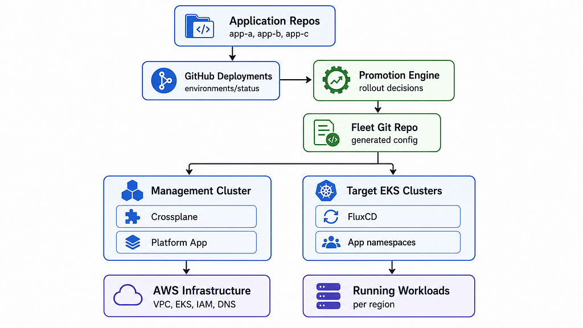Click the Platform App layers icon
This screenshot has height=328, width=583.
pos(133,243)
